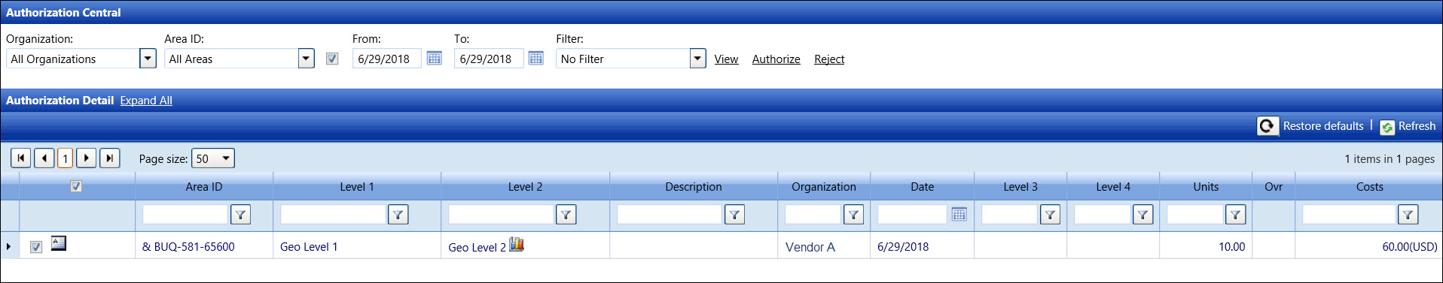
Task: Click the image icon in the first row
Action: click(x=58, y=243)
